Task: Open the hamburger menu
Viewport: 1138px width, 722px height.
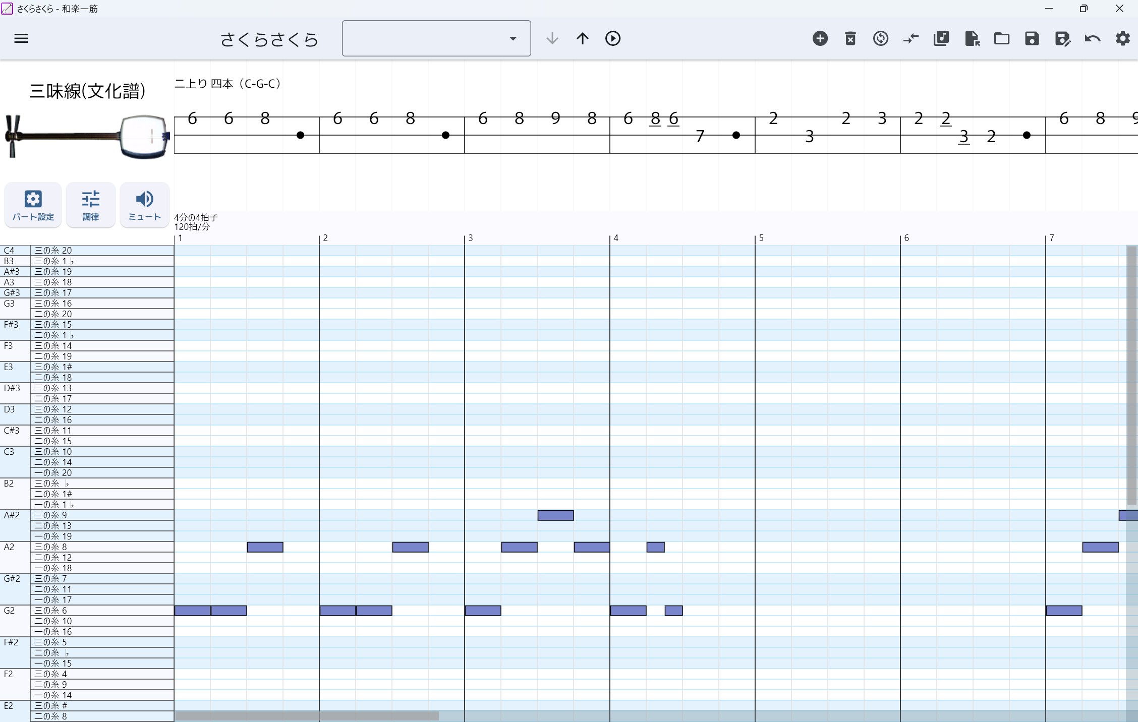Action: point(21,38)
